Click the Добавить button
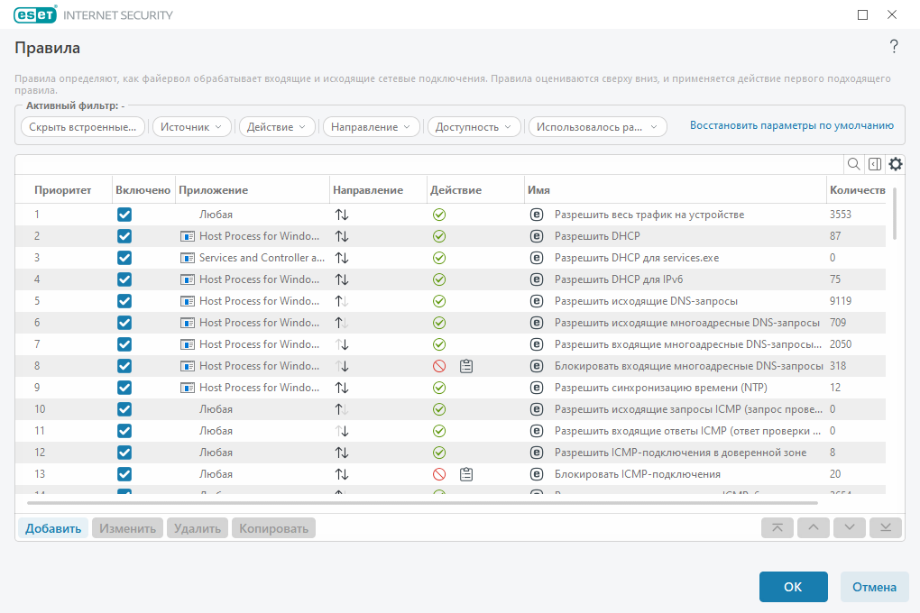The width and height of the screenshot is (920, 613). [x=53, y=528]
